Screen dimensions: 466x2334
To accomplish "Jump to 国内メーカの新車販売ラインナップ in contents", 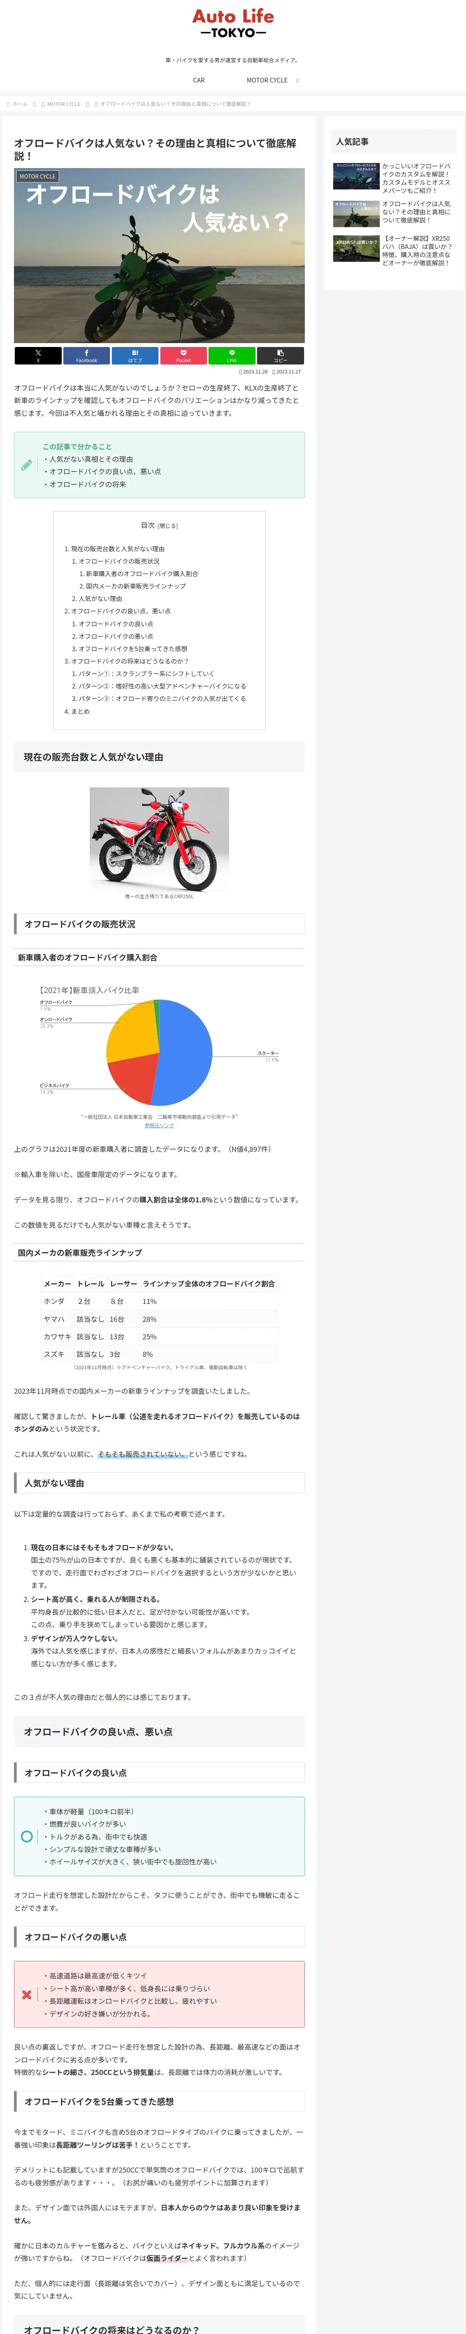I will pyautogui.click(x=136, y=586).
